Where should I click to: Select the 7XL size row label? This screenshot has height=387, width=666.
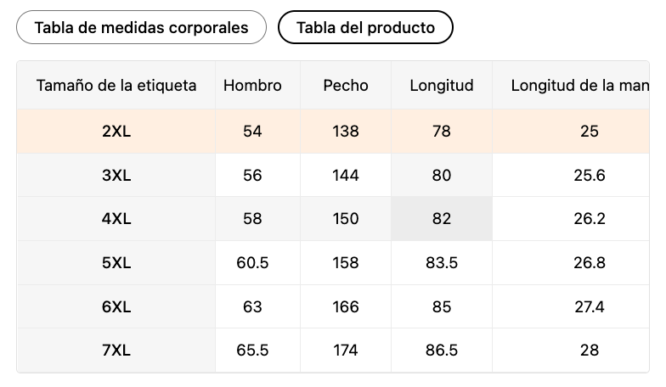pos(116,351)
